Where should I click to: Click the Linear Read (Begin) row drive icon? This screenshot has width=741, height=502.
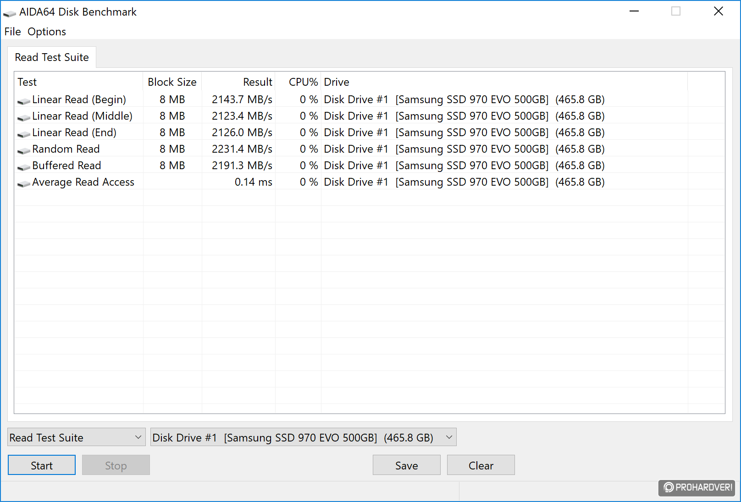[x=24, y=101]
